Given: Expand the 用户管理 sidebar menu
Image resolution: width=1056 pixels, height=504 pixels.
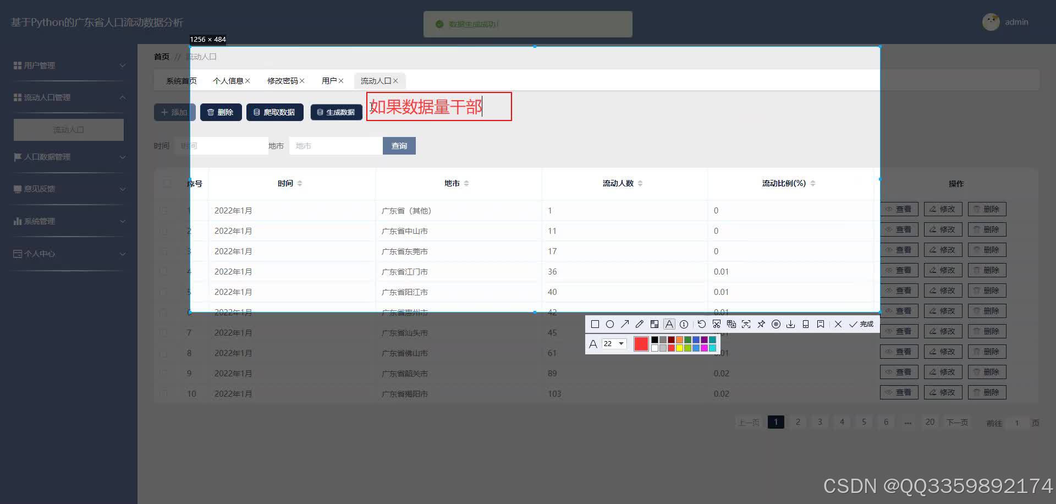Looking at the screenshot, I should pos(69,65).
